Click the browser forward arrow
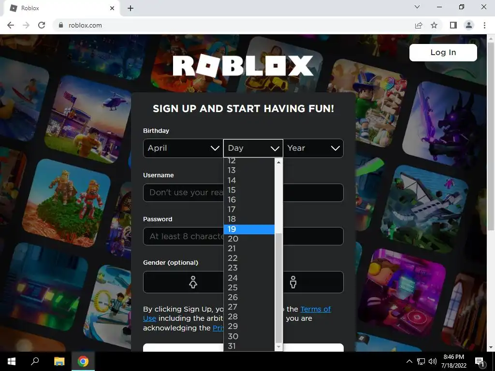The image size is (495, 371). tap(26, 25)
